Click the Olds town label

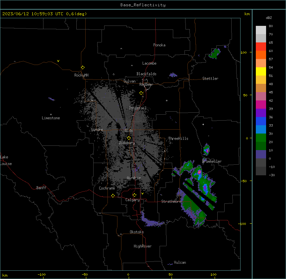(x=129, y=131)
